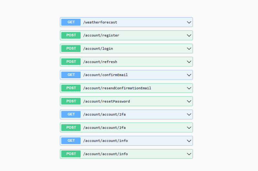
Task: Expand /account/confirmEmail using its chevron
Action: click(189, 75)
